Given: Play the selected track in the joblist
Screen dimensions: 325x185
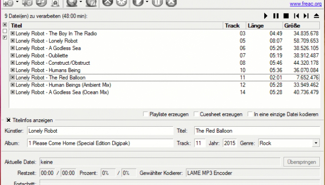Looking at the screenshot, I should (x=266, y=16).
